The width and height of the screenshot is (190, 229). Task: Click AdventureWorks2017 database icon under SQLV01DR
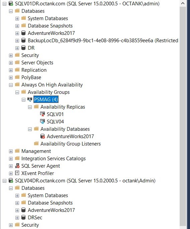pos(23,33)
